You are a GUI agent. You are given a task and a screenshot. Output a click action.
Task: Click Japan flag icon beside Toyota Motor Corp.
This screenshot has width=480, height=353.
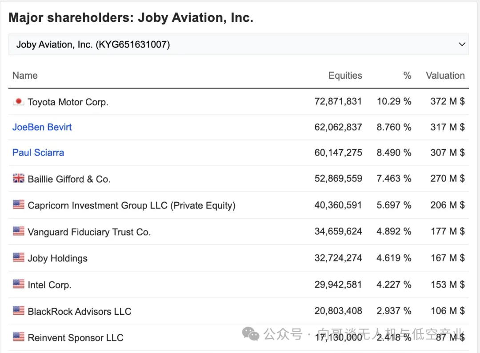[18, 102]
